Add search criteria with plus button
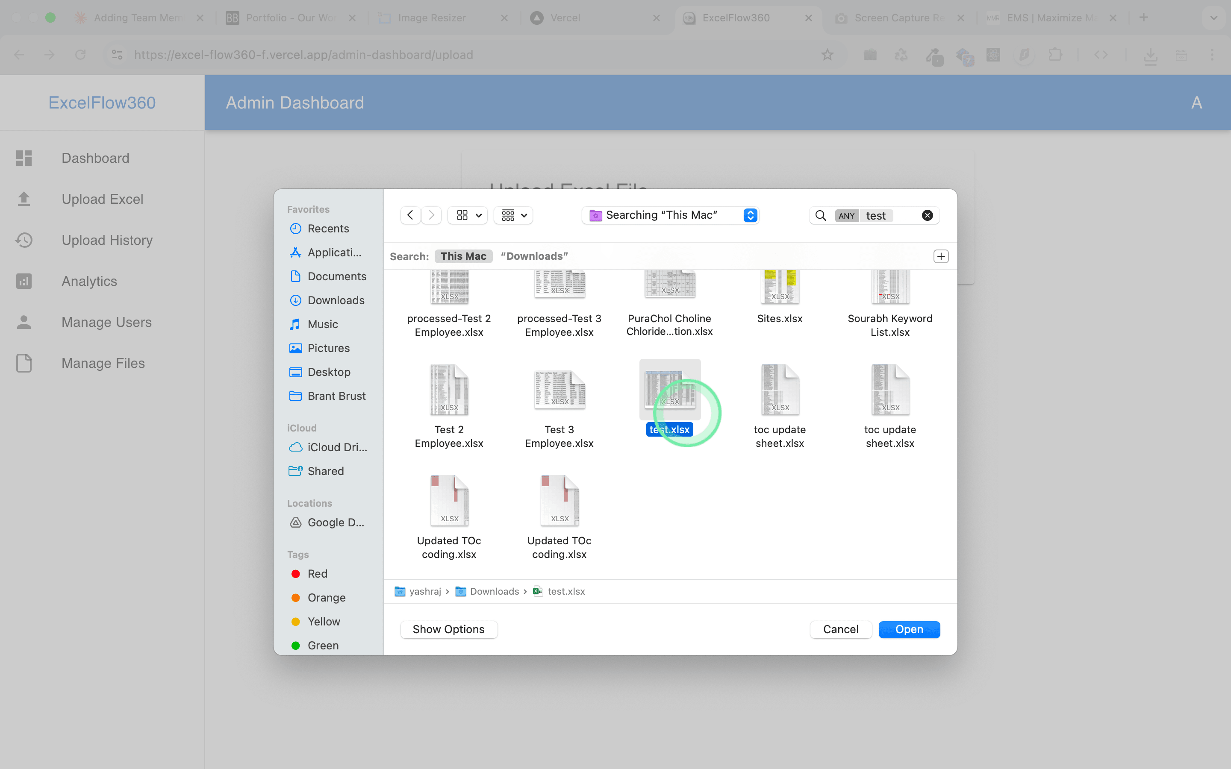This screenshot has width=1231, height=769. click(940, 256)
